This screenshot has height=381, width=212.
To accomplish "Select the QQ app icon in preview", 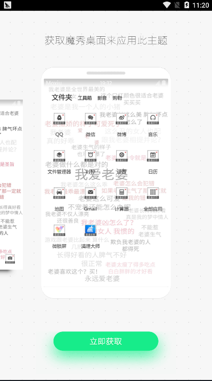I will tap(59, 119).
